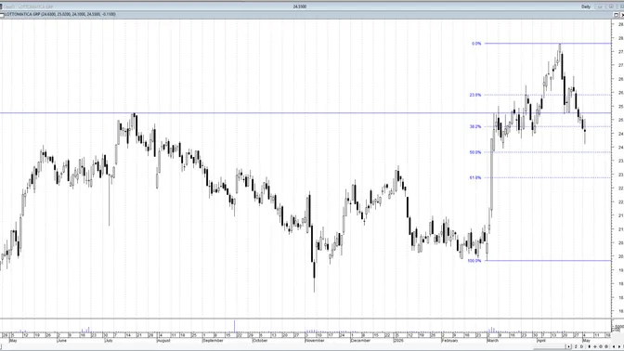Click the 100.0% Fibonacci level label

tap(474, 261)
